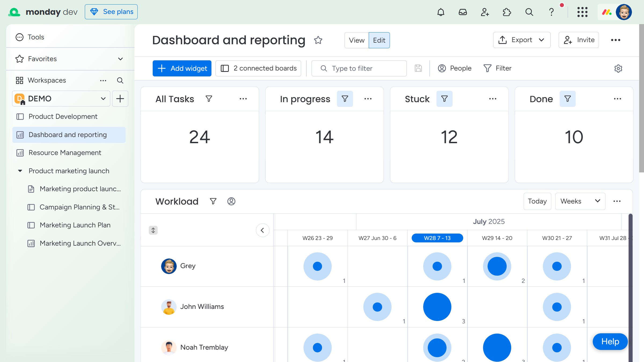Click John Williams' W28 workload bubble
The height and width of the screenshot is (362, 644).
click(x=437, y=307)
